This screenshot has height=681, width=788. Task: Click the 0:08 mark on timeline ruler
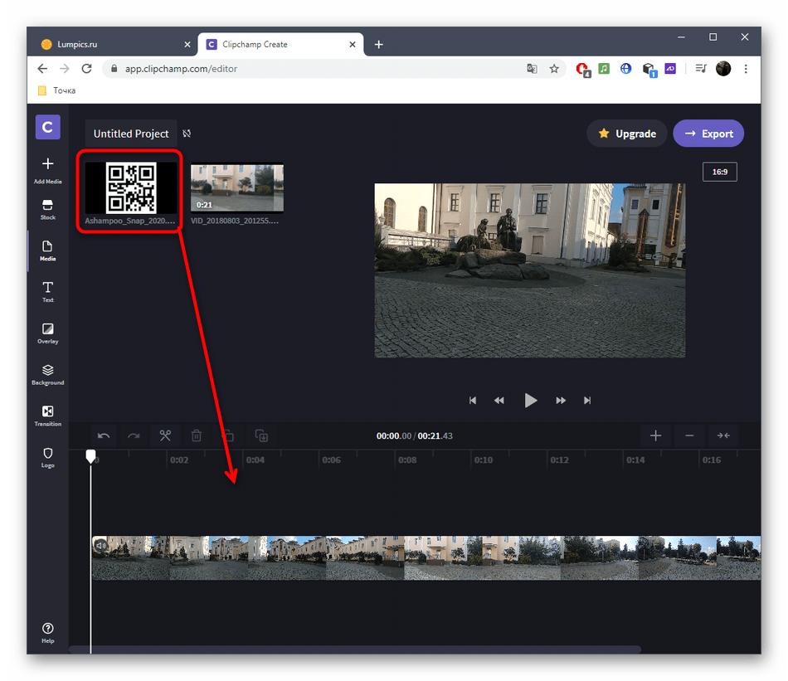pyautogui.click(x=407, y=460)
